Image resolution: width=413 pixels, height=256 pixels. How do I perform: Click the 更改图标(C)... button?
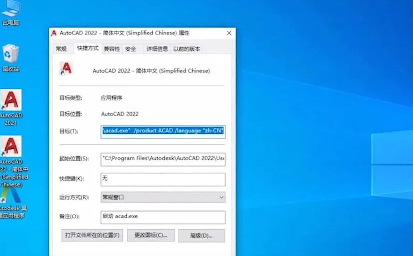pos(151,235)
